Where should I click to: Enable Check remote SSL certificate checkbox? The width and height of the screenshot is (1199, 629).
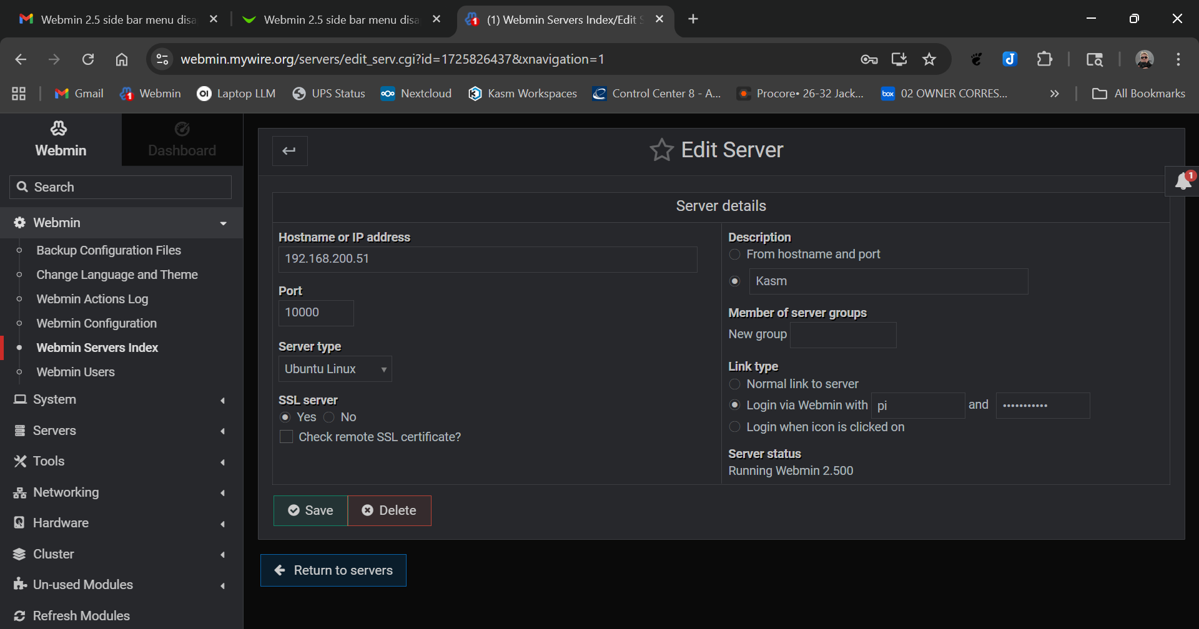pos(286,437)
